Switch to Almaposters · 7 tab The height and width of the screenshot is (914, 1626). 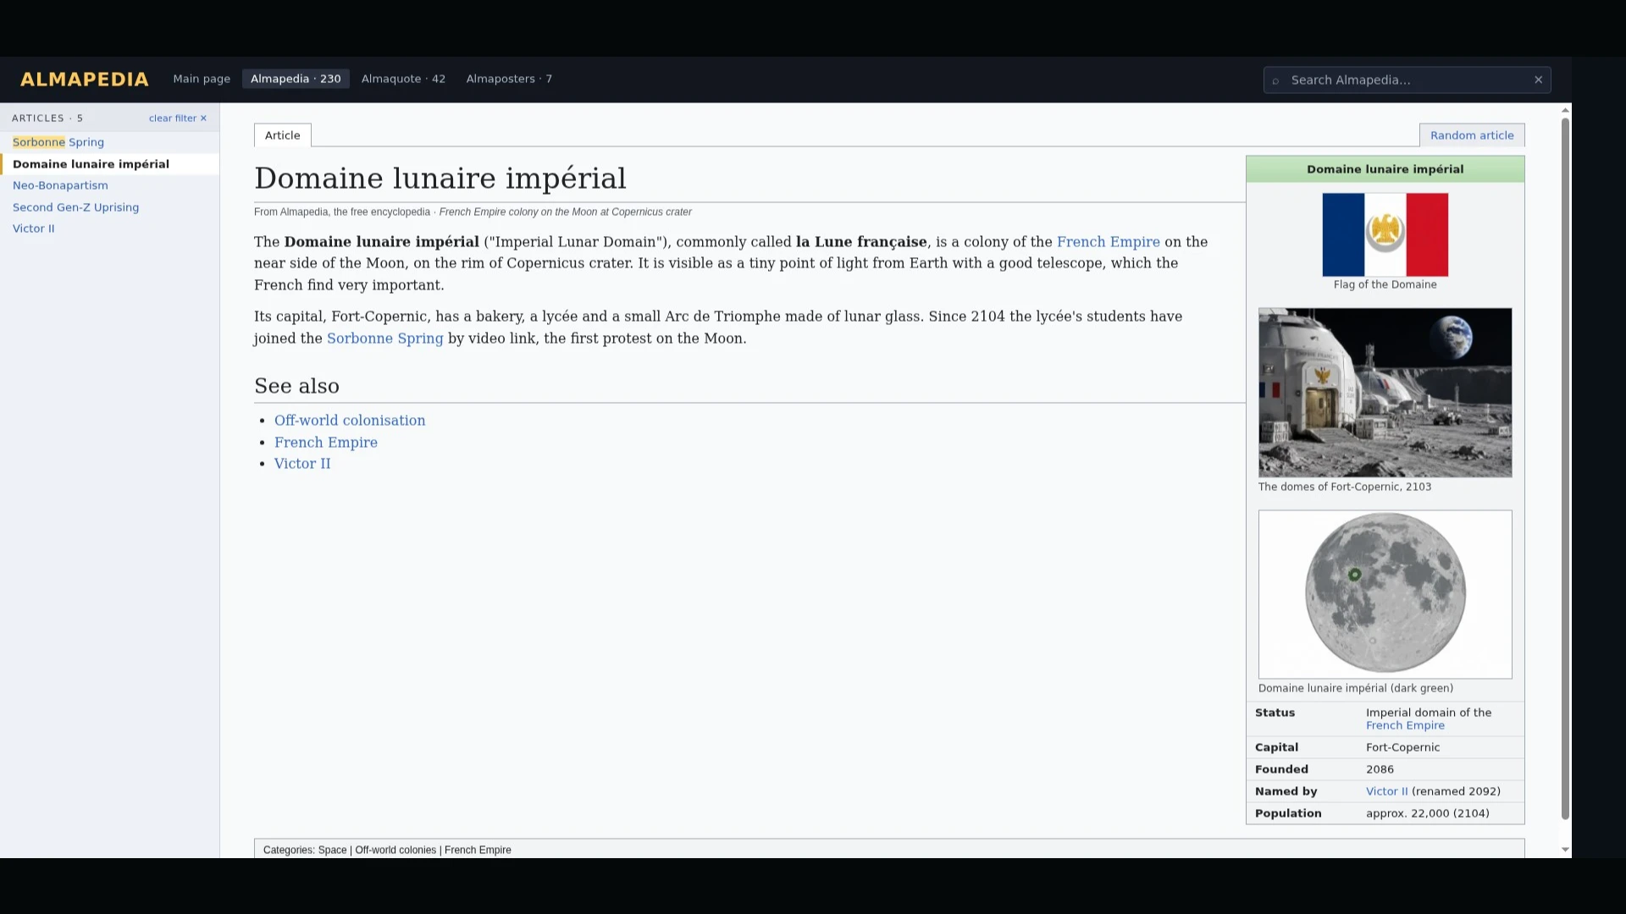[x=509, y=79]
